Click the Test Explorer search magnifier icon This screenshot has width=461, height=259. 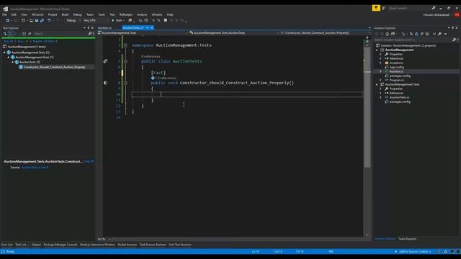pos(89,34)
